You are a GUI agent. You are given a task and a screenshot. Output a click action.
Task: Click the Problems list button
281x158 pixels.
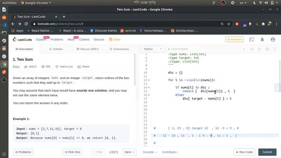click(23, 152)
